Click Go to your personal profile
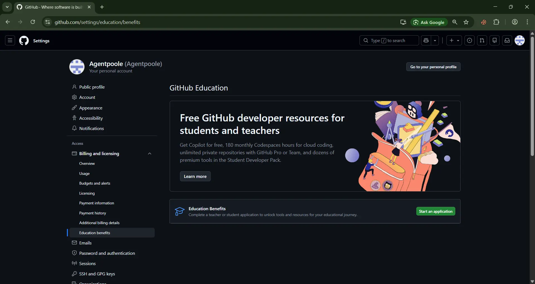 click(x=433, y=67)
